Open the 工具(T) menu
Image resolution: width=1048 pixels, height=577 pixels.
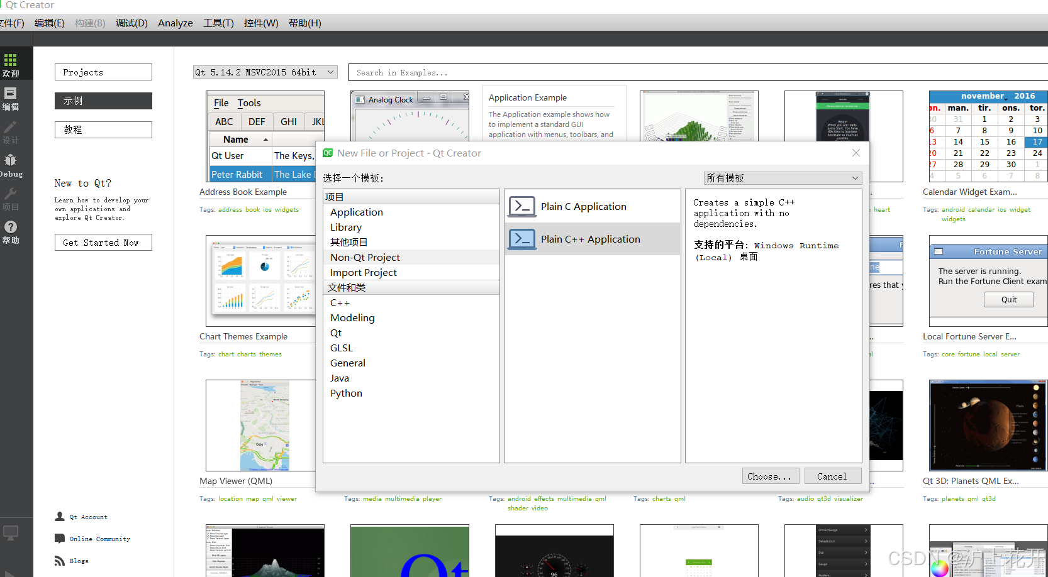[x=218, y=23]
